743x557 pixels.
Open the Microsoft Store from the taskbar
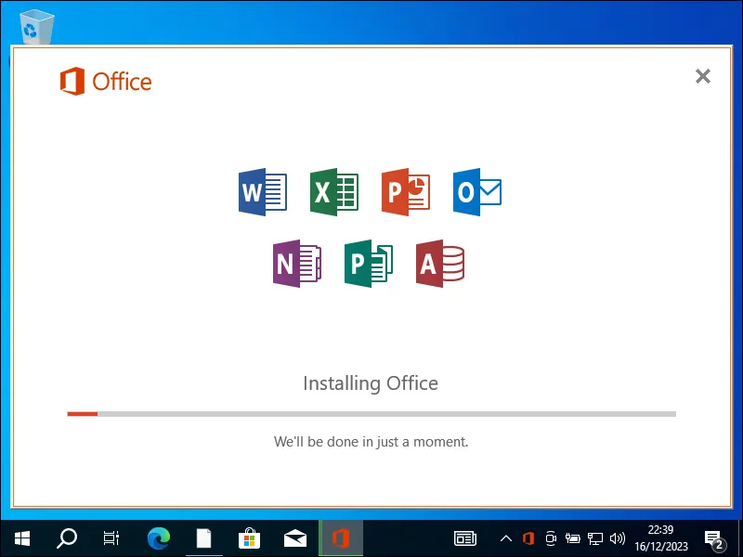(249, 538)
